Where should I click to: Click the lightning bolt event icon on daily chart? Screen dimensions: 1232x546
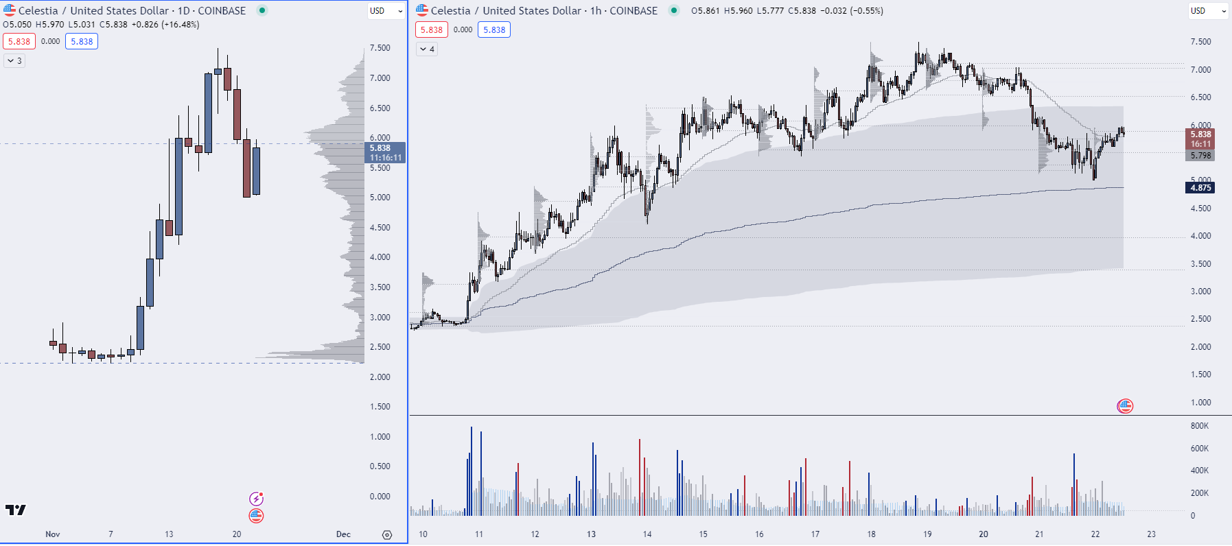256,499
